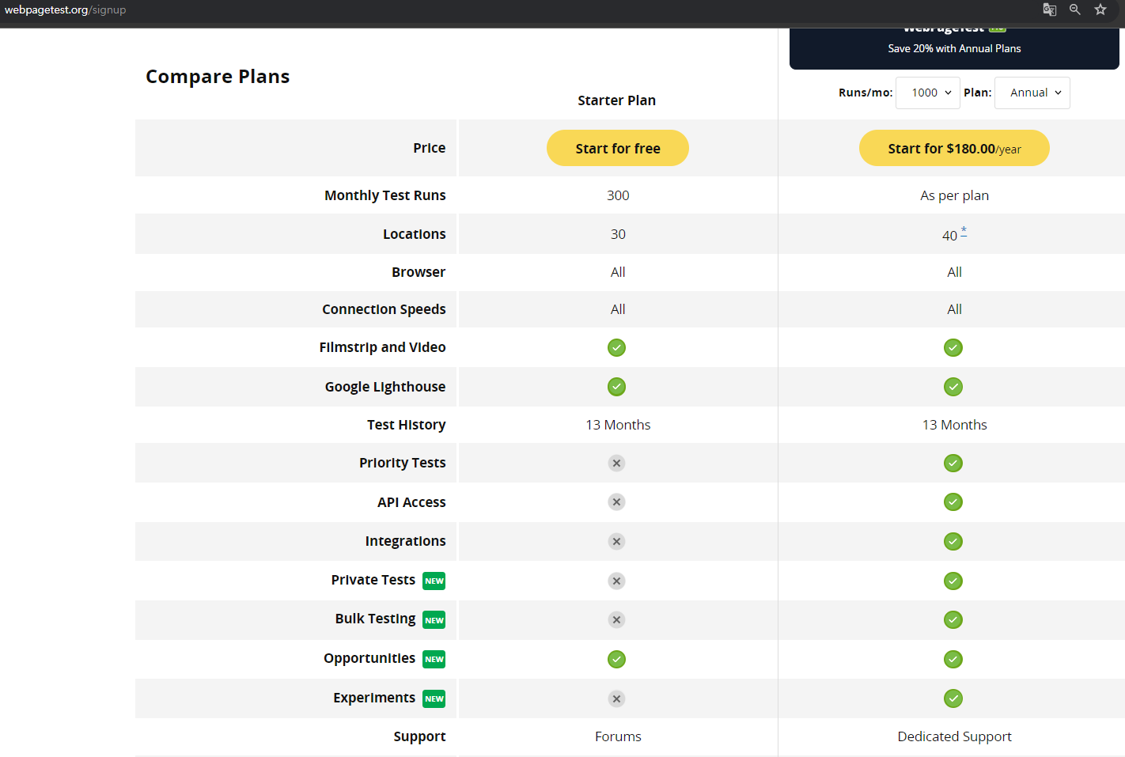Click Starter Plan gray X for Experiments
This screenshot has width=1125, height=757.
pyautogui.click(x=617, y=698)
